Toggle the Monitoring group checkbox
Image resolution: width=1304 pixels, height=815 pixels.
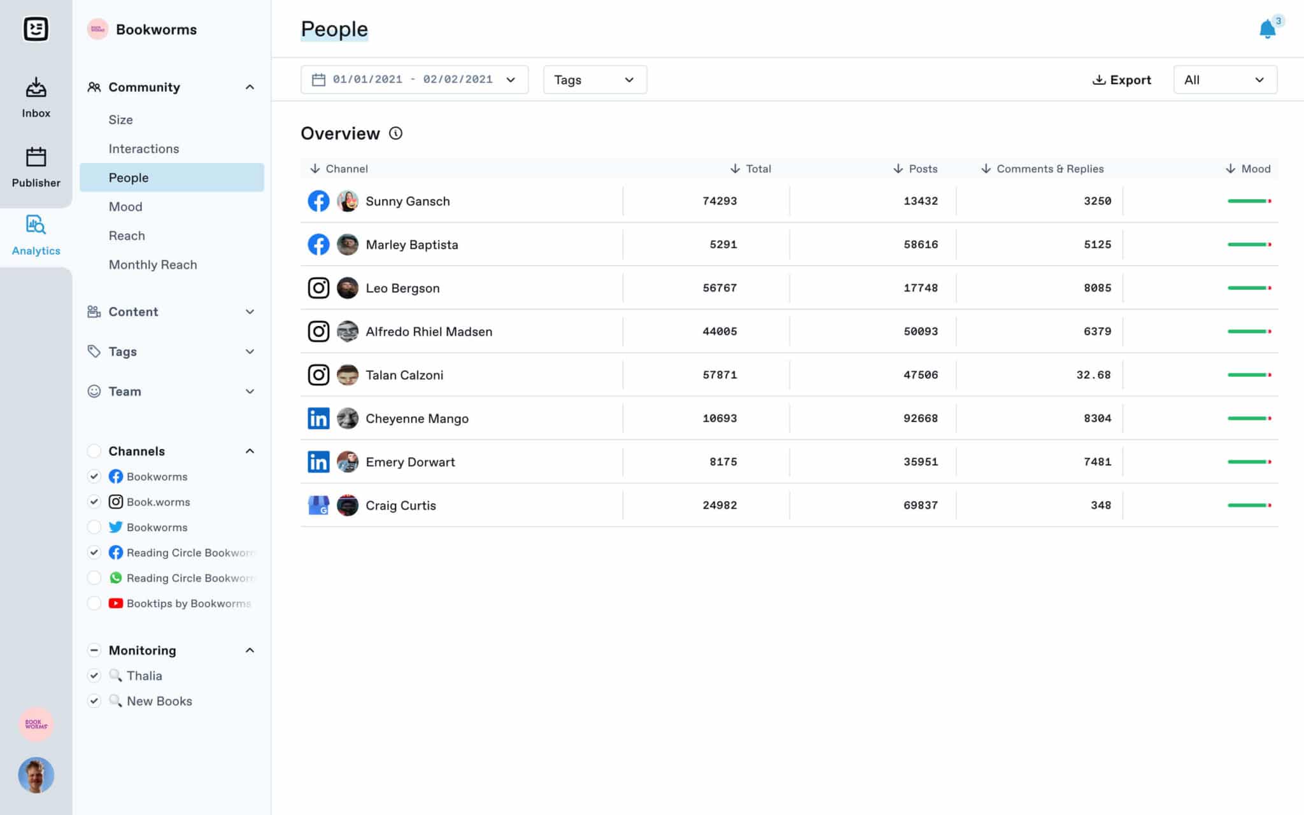click(x=94, y=650)
